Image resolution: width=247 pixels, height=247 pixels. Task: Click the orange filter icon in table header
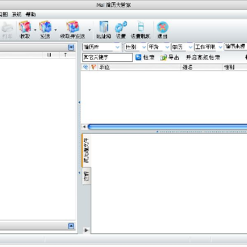(93, 67)
